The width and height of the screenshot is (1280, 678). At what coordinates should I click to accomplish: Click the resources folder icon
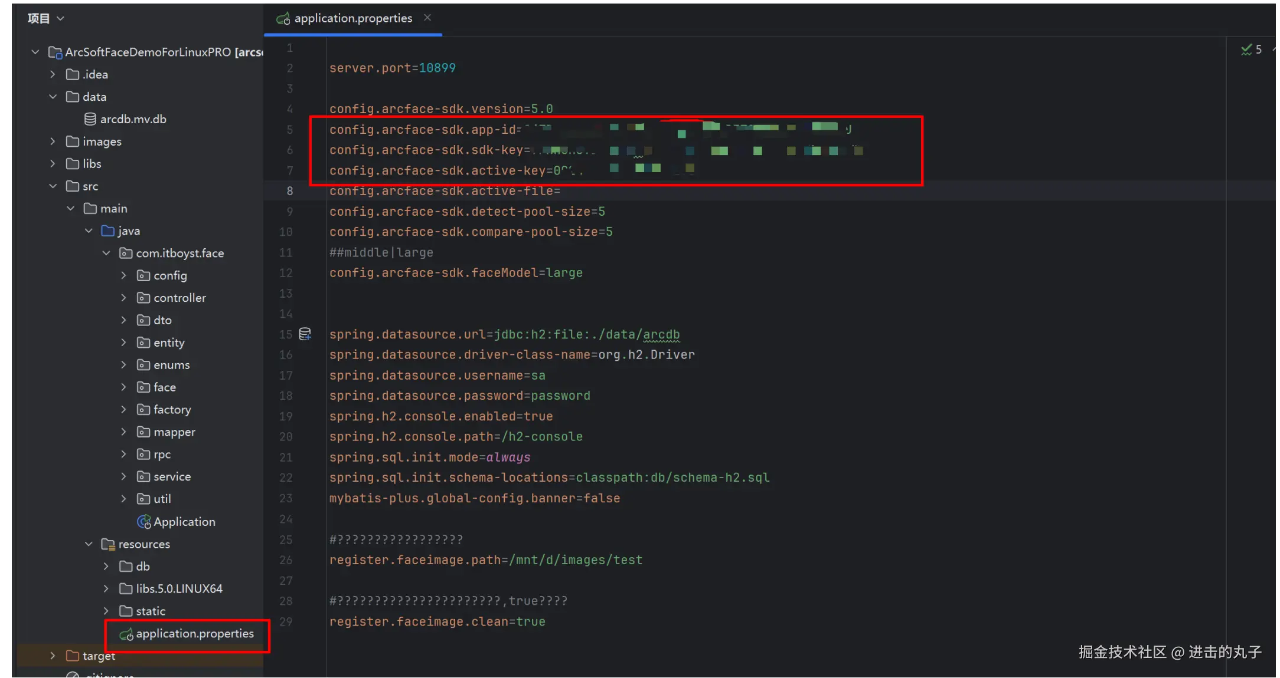107,544
